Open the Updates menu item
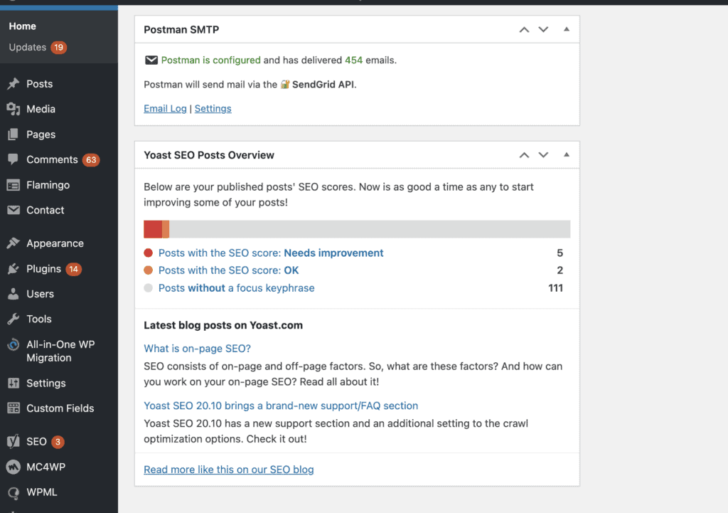The width and height of the screenshot is (728, 513). point(28,47)
